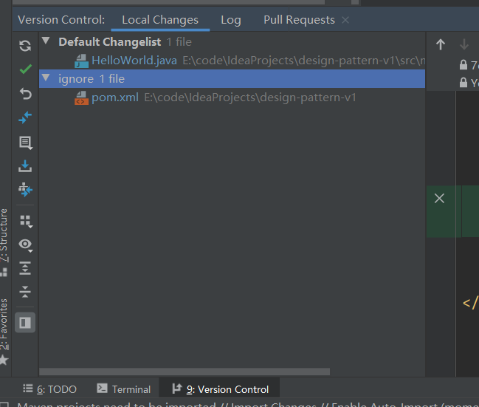
Task: Click the Collapse All icon
Action: coord(25,292)
